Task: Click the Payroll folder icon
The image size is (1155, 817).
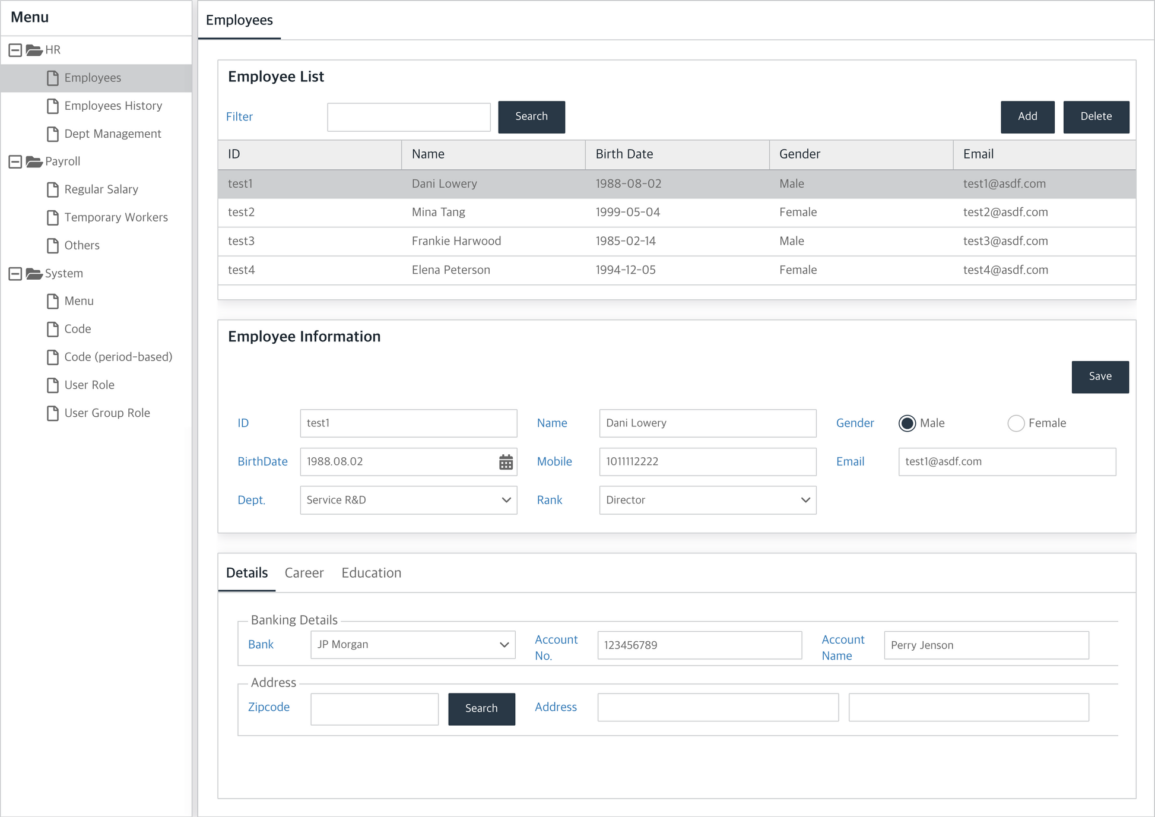Action: (x=34, y=161)
